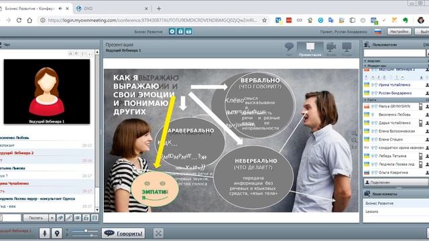Open the dropdown arrow beside Послать

point(52,218)
